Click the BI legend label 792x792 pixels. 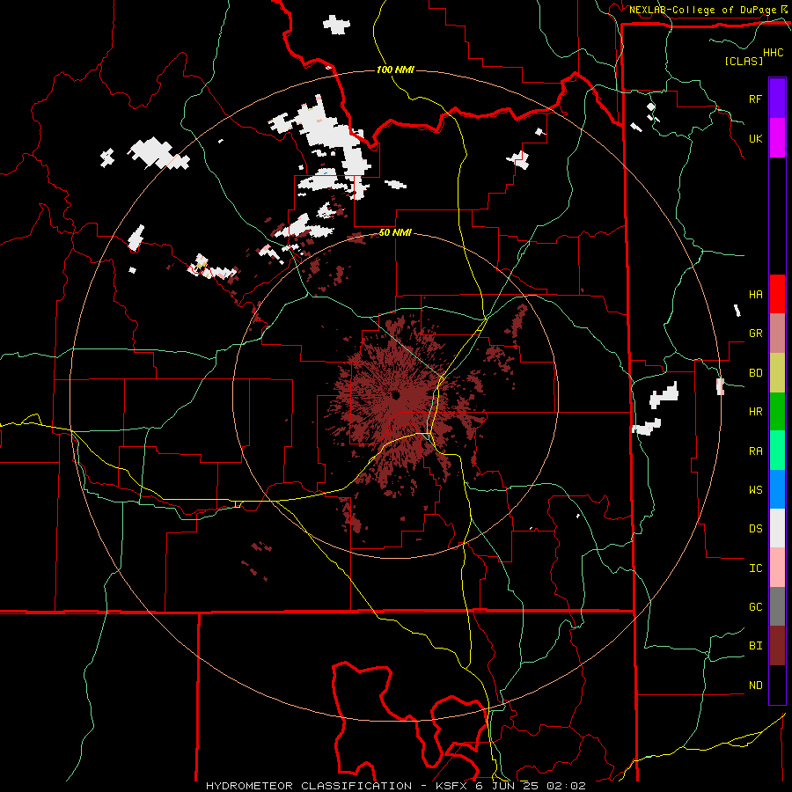pyautogui.click(x=755, y=646)
